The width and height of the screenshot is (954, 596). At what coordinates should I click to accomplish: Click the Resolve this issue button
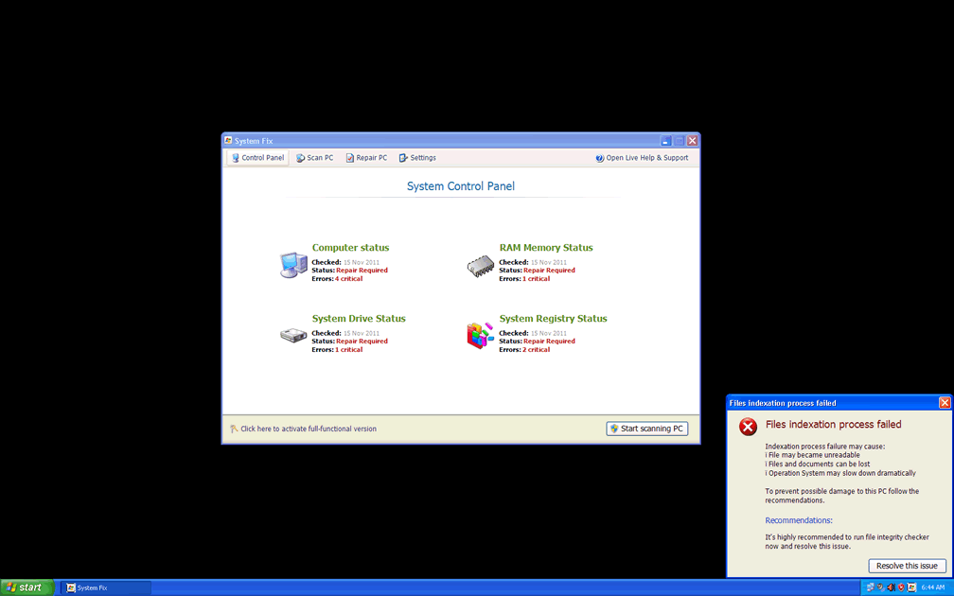coord(907,566)
